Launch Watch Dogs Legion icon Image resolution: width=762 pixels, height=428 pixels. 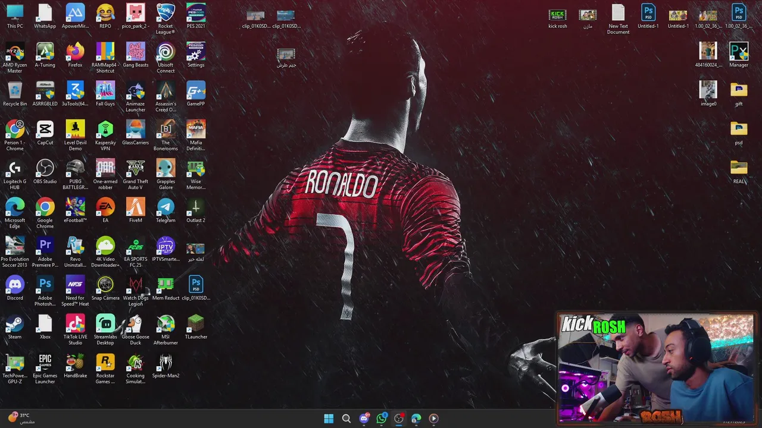[136, 291]
